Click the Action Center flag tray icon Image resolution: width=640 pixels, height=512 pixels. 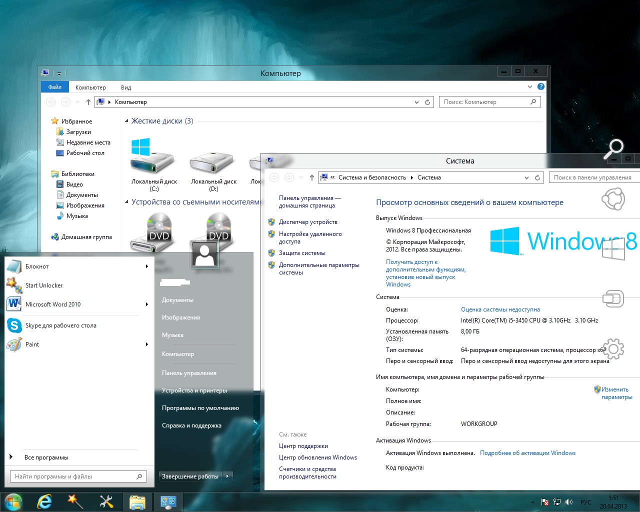coord(545,502)
